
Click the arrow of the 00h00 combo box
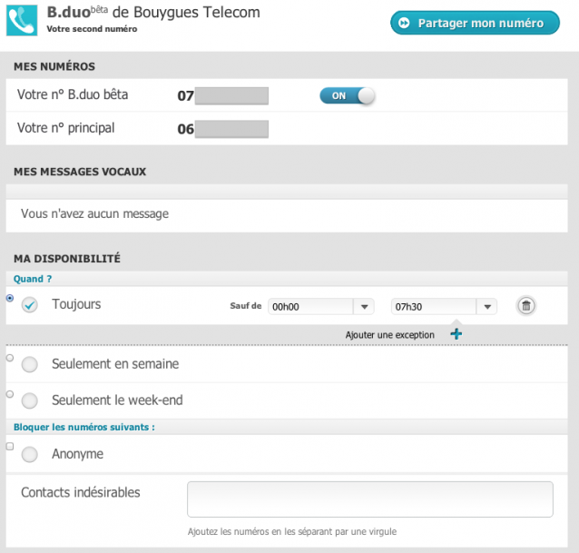[364, 307]
